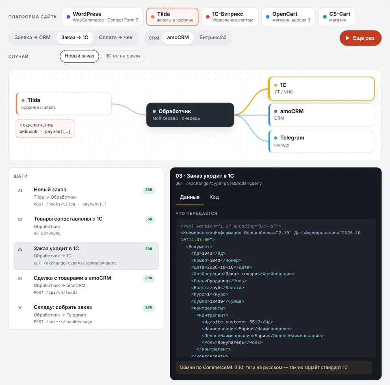Click XML line "<Валюта>руб</Валюта>"

click(217, 288)
